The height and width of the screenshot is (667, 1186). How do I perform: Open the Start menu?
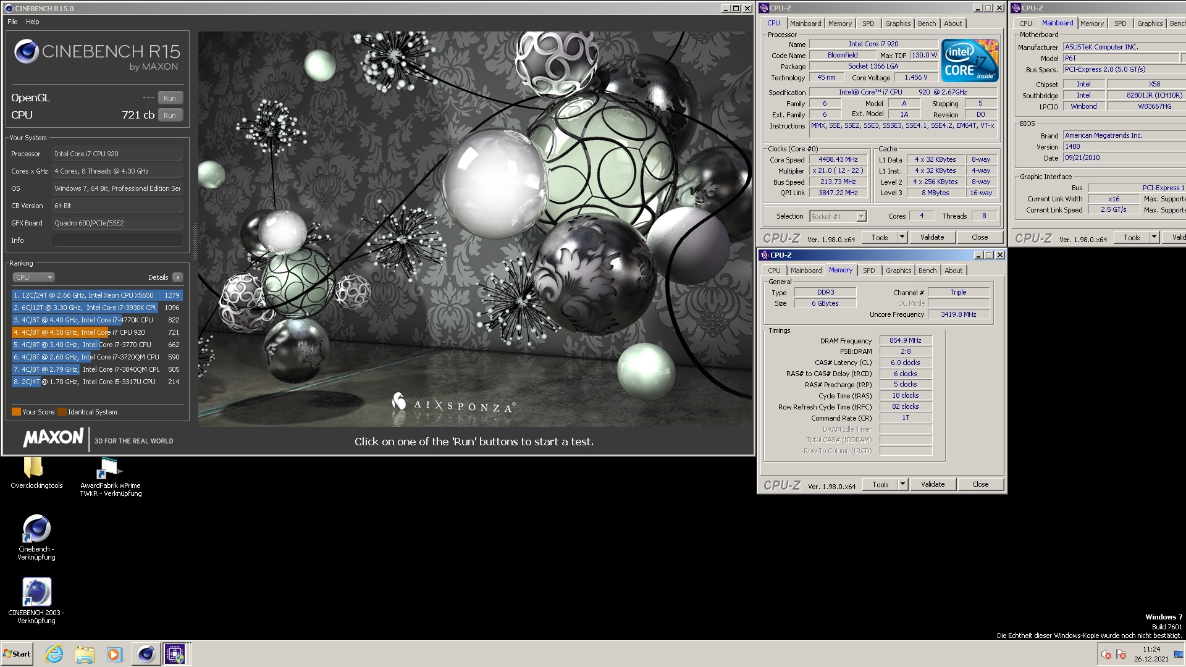tap(17, 654)
